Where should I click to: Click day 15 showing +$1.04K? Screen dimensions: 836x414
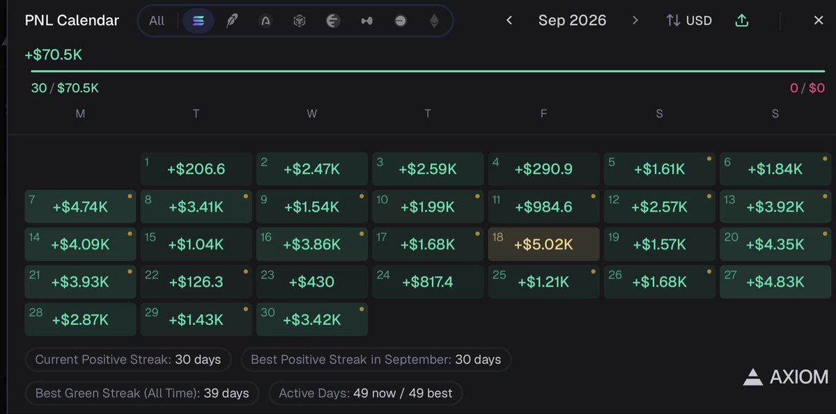click(x=196, y=244)
